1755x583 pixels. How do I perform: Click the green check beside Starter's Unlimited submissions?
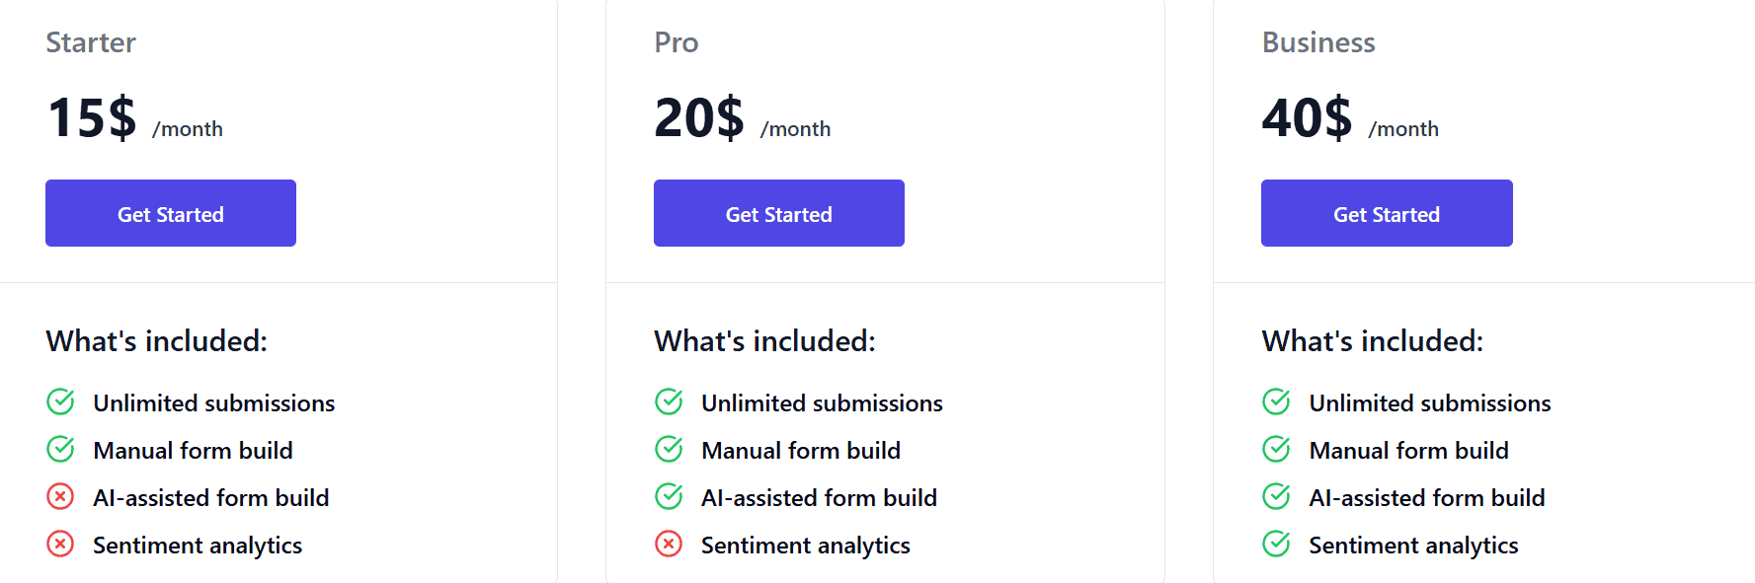coord(60,402)
